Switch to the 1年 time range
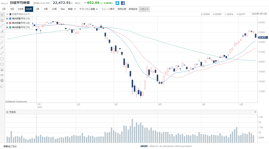Viewport: 269px width, 149px height. point(38,9)
